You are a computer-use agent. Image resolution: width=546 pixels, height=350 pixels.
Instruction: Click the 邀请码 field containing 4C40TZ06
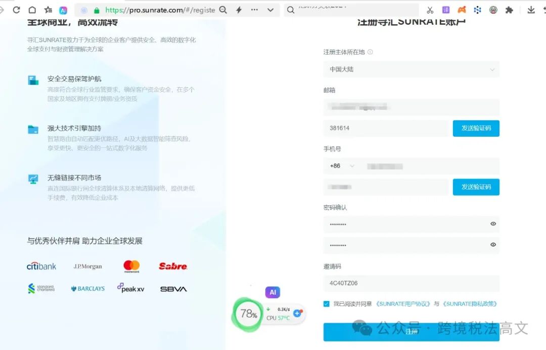411,283
